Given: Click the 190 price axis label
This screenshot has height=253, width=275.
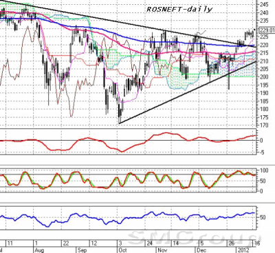Looking at the screenshot, I should (264, 93).
